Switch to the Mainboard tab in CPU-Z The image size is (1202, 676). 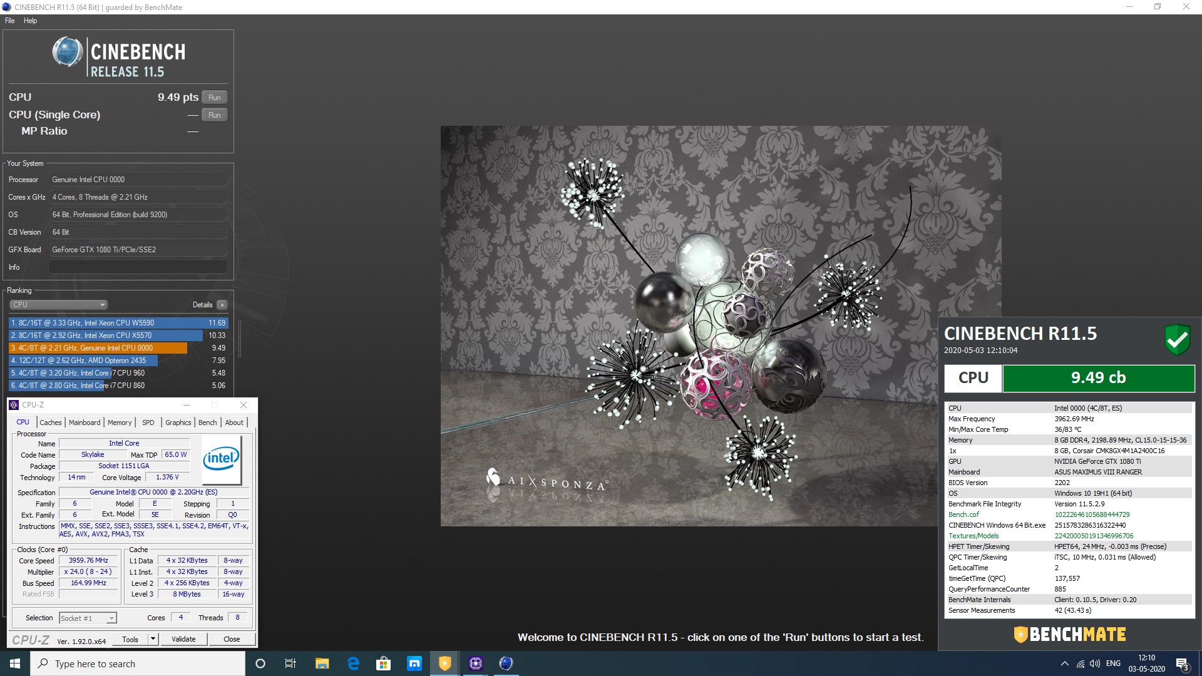pos(85,422)
